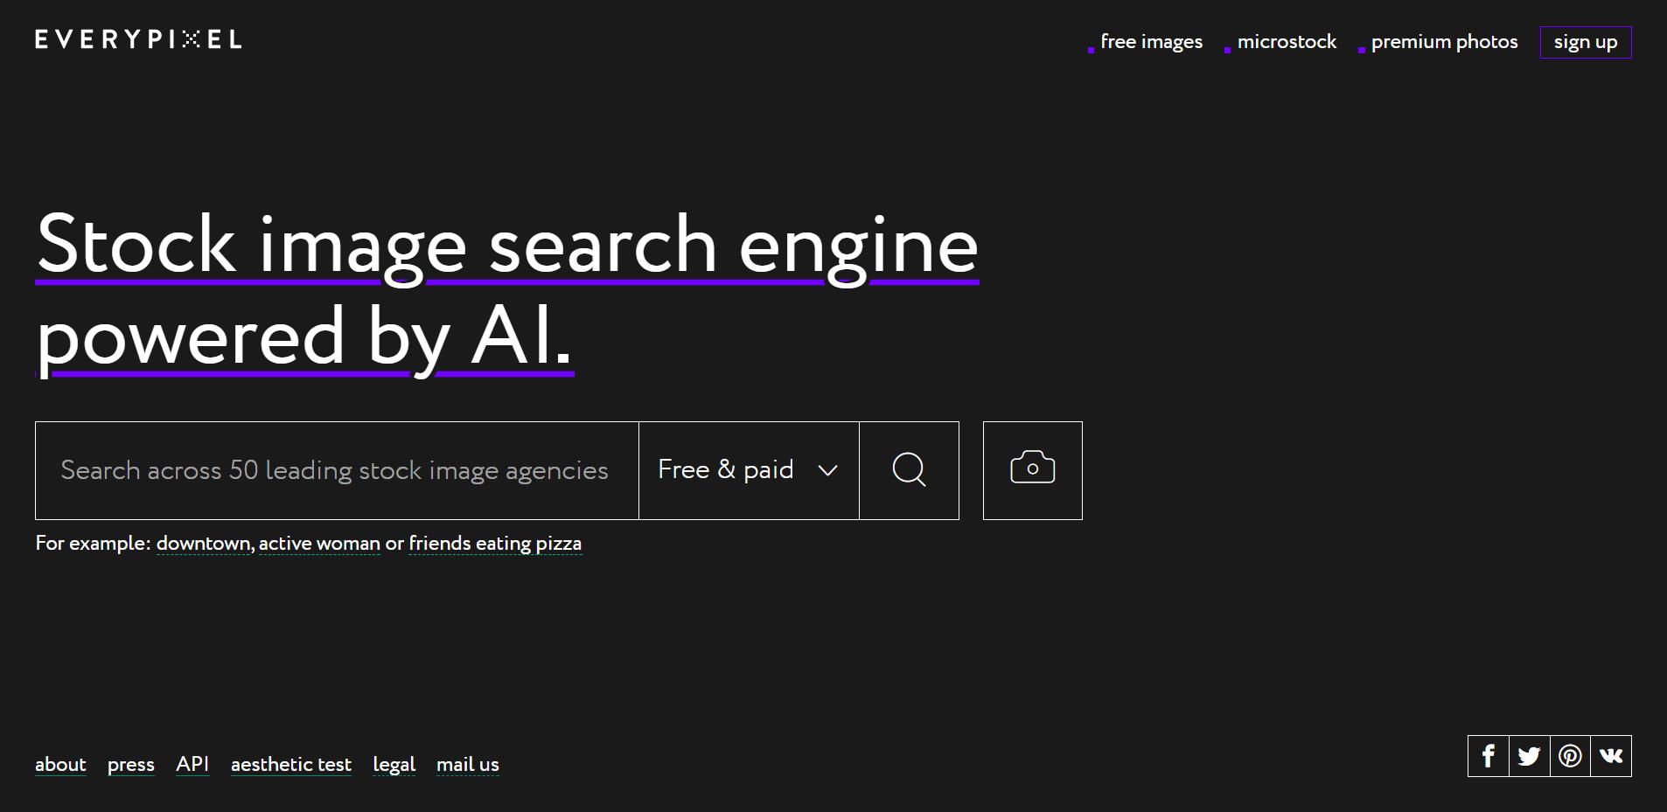
Task: Open the aesthetic test link
Action: pos(291,765)
